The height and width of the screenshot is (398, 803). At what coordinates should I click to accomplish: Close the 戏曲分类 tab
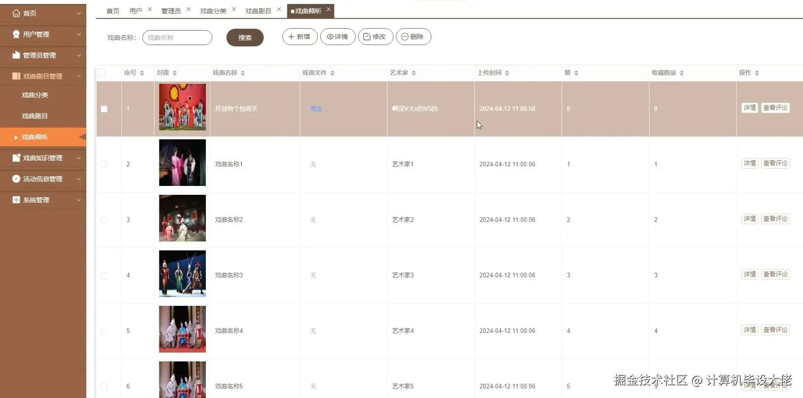click(x=234, y=9)
